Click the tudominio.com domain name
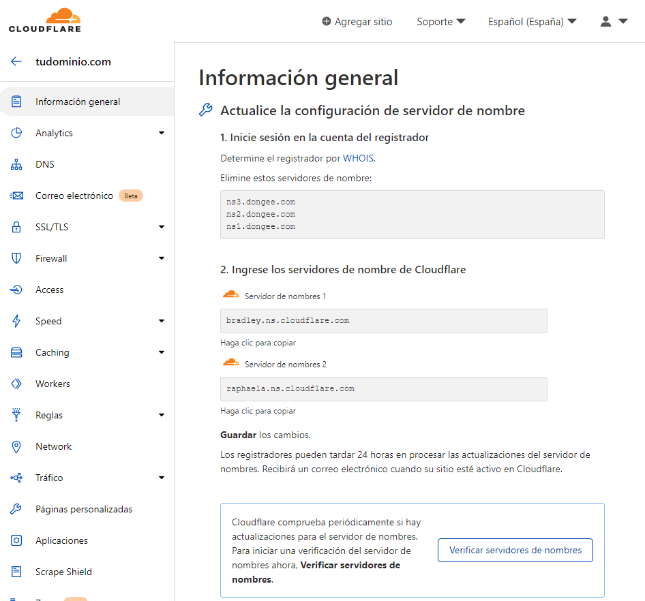 click(73, 61)
